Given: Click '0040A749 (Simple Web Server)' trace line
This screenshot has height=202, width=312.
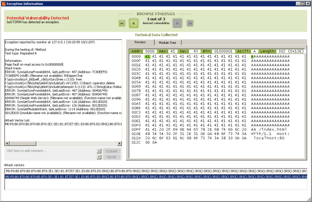Looking at the screenshot, I should pos(63,98).
